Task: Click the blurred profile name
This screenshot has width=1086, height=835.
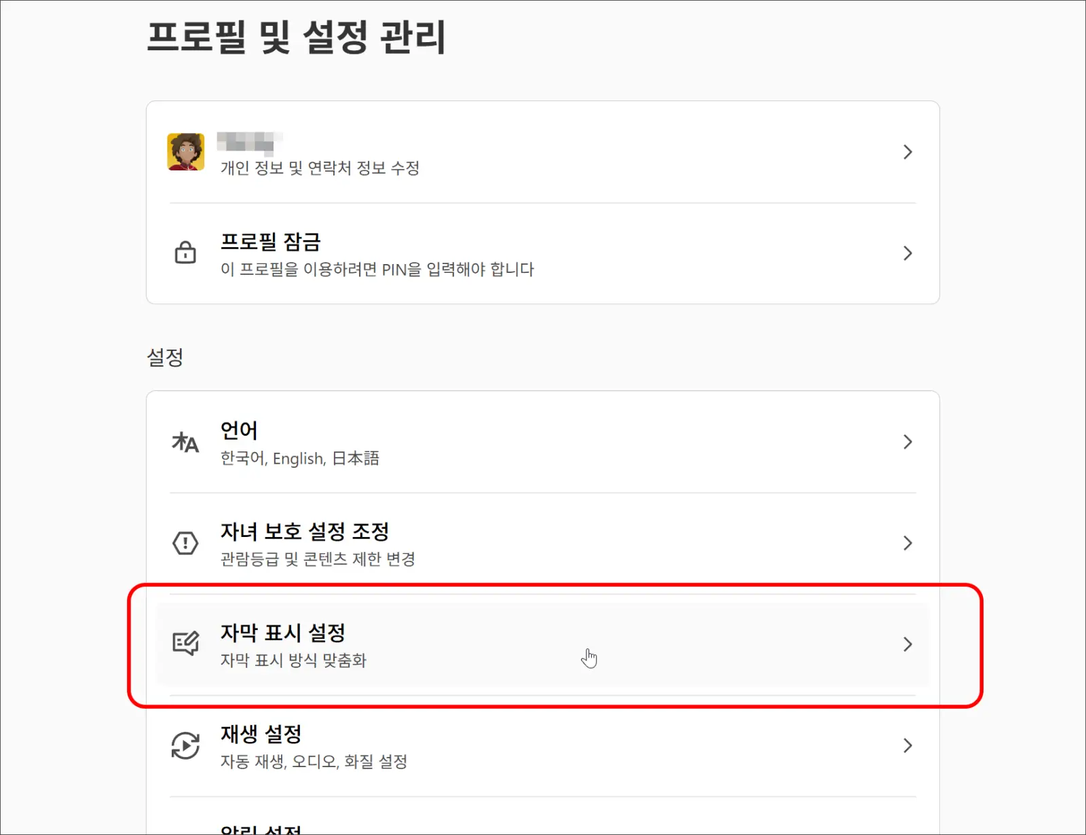Action: (249, 141)
